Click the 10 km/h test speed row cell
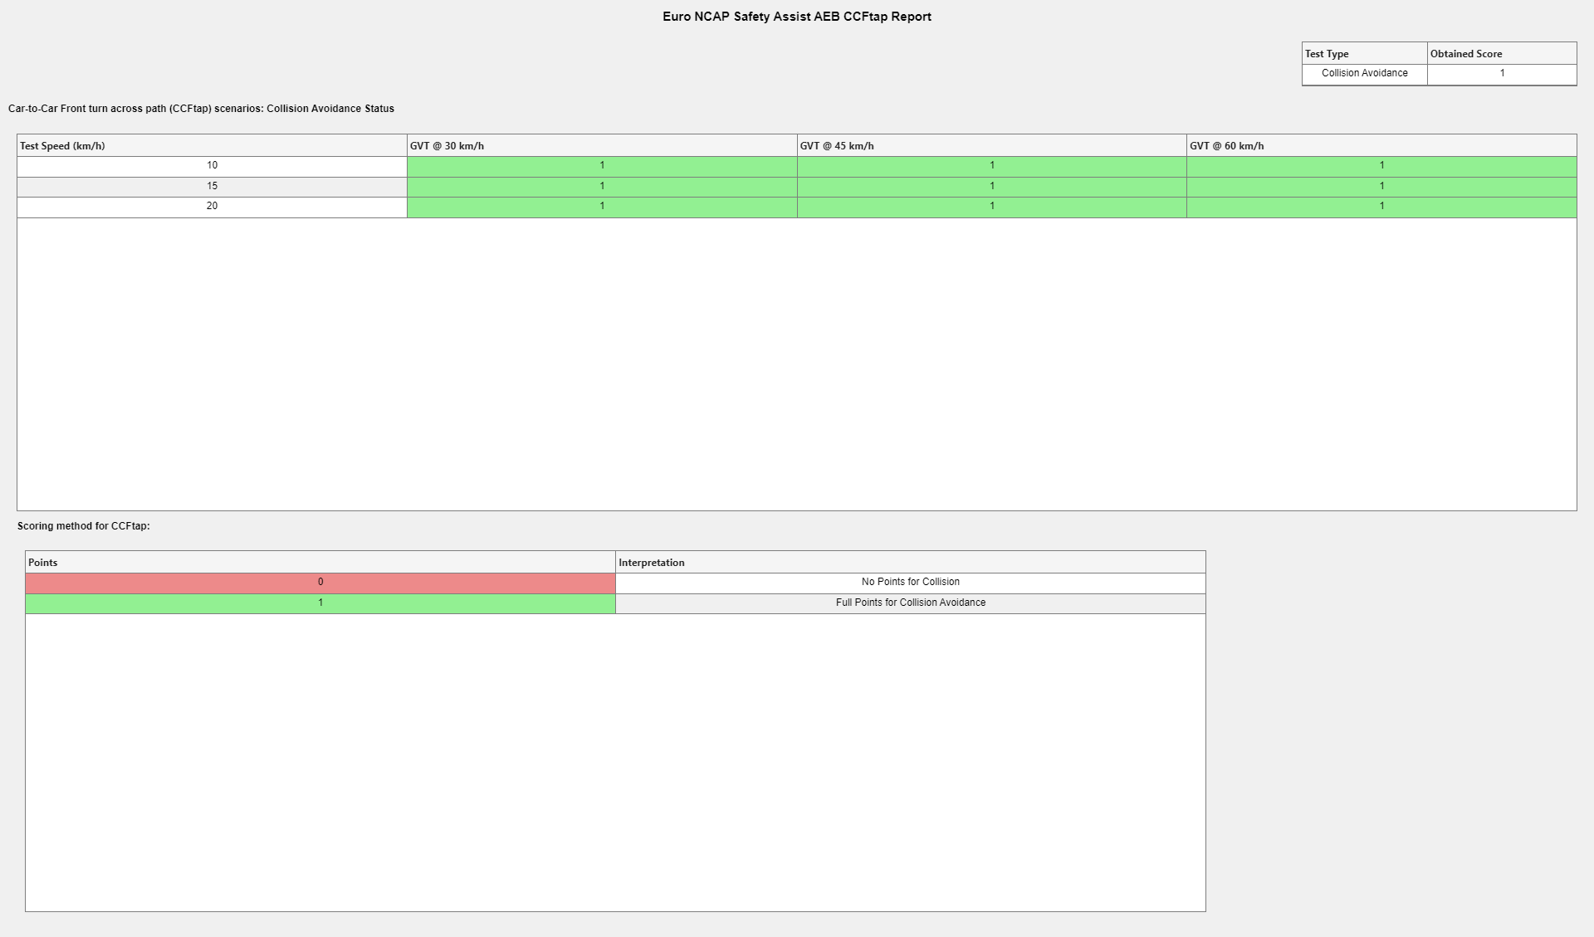Screen dimensions: 1594x937 [x=212, y=166]
